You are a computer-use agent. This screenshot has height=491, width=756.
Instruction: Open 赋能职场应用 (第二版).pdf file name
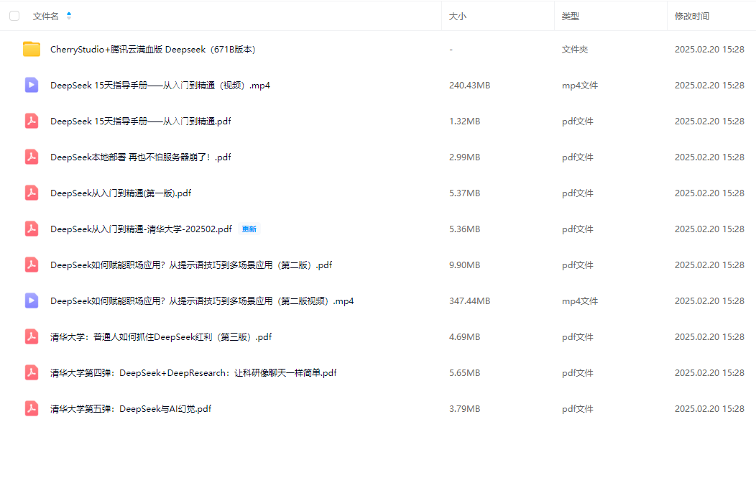(191, 265)
